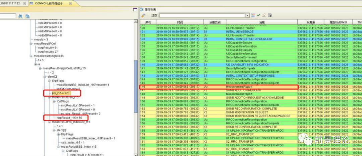Collapse the measResultNeighCells node
This screenshot has height=156, width=362.
[31, 56]
